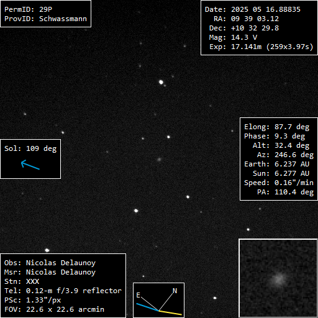This screenshot has height=318, width=318.
Task: Click the Sun: 6.277 AU line
Action: (281, 173)
